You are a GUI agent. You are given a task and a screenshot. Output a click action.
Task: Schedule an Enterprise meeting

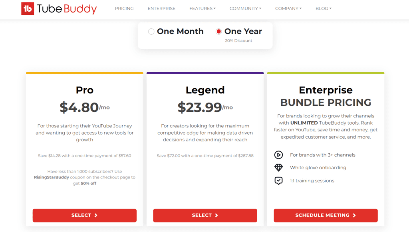tap(325, 215)
